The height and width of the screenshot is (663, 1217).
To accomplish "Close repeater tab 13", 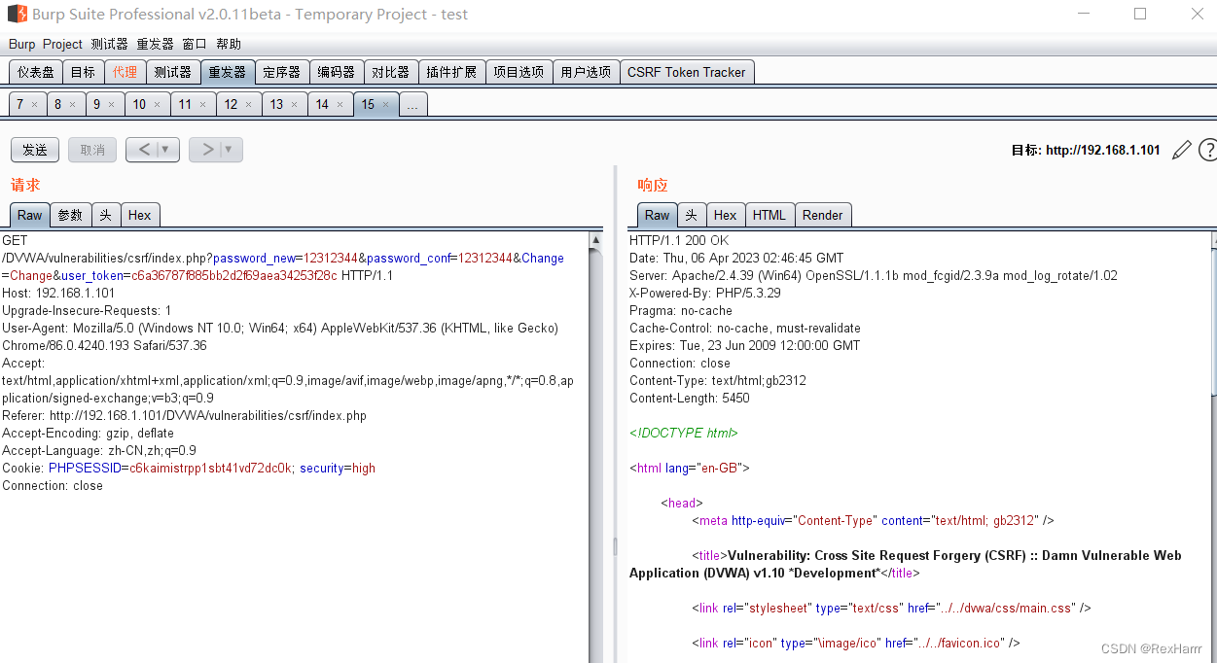I will point(294,104).
